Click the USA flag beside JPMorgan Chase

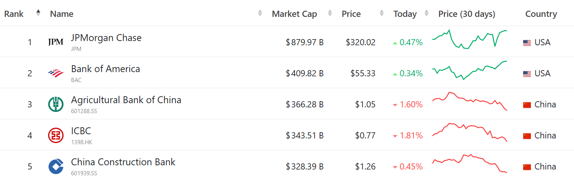527,43
